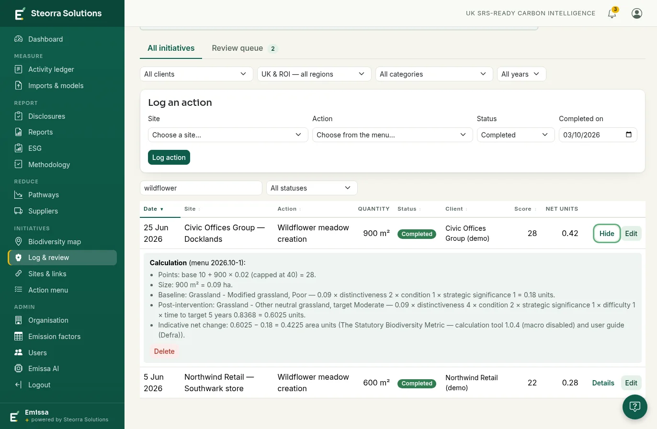Screen dimensions: 657x429
Task: Delete the Docklands wildflower meadow entry
Action: [164, 351]
